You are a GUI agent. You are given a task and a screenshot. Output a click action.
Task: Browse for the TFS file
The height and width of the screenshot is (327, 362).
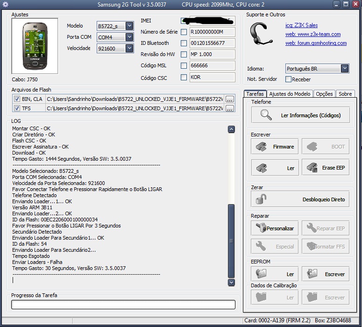tap(229, 108)
